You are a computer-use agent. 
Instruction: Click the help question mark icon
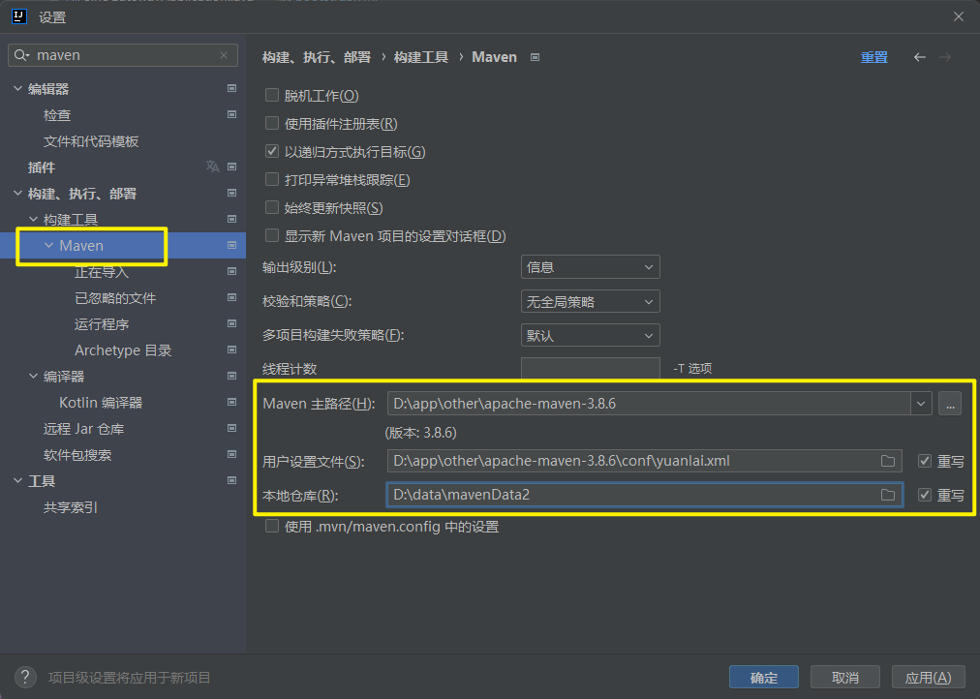tap(26, 677)
